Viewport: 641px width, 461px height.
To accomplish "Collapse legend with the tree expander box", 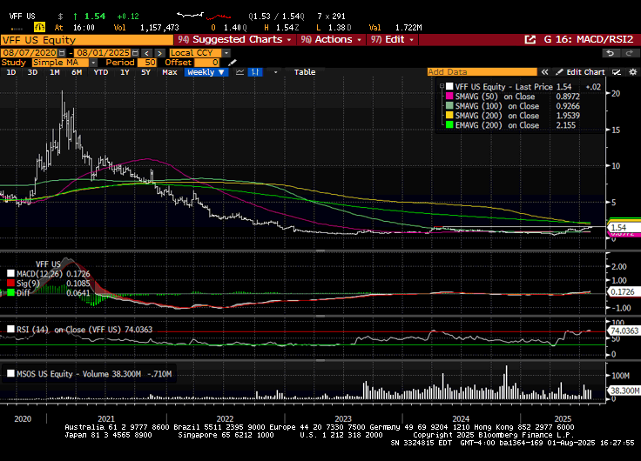I will coord(442,87).
